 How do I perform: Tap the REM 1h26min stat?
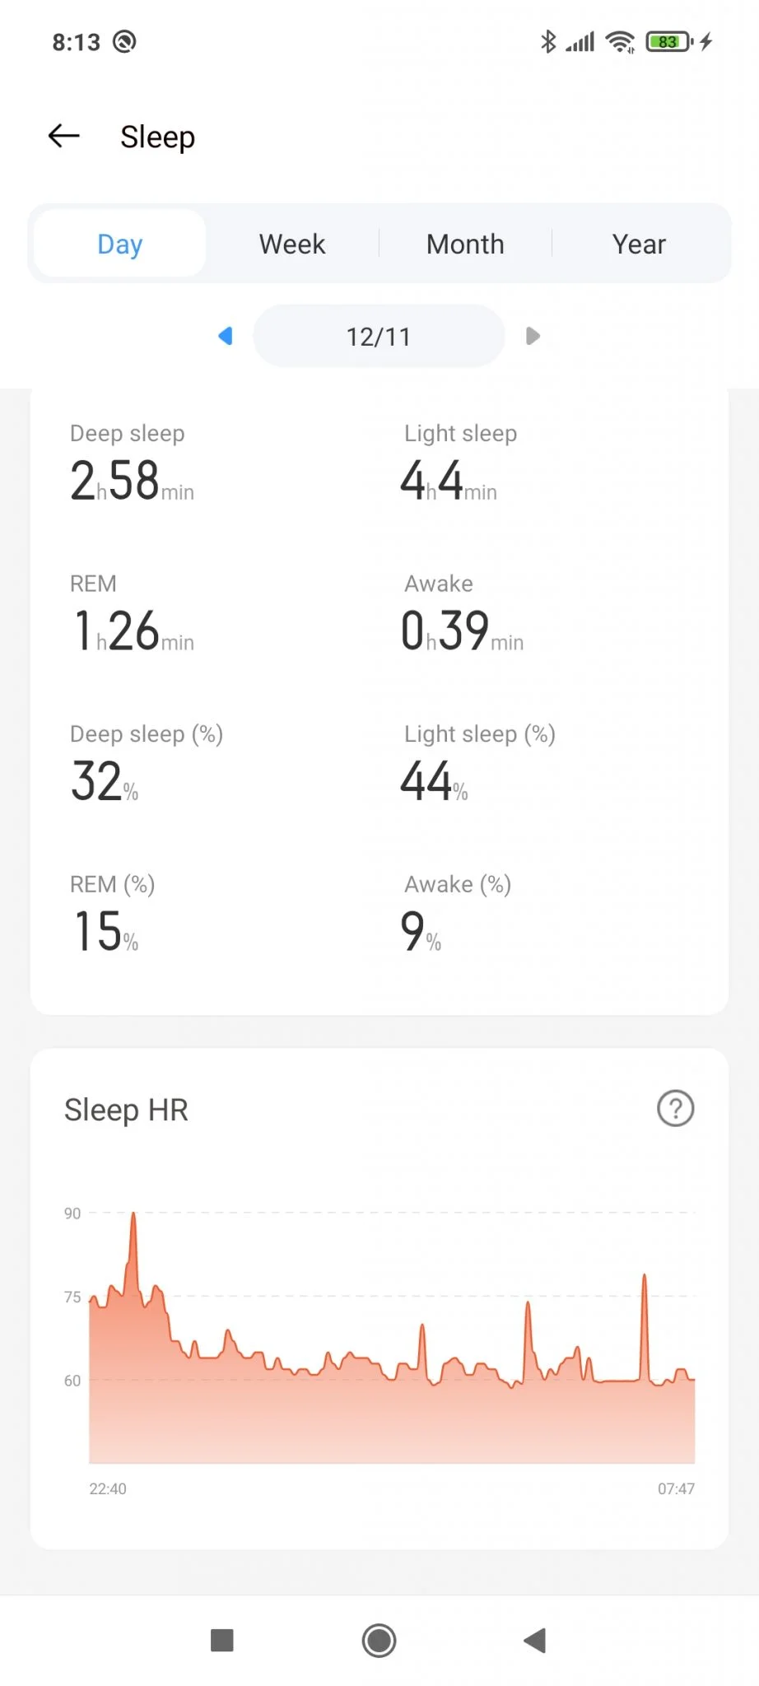tap(132, 616)
